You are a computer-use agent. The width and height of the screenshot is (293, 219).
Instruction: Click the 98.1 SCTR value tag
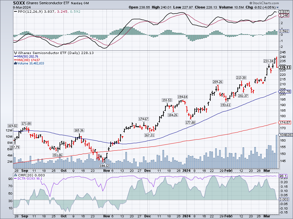(x=284, y=176)
